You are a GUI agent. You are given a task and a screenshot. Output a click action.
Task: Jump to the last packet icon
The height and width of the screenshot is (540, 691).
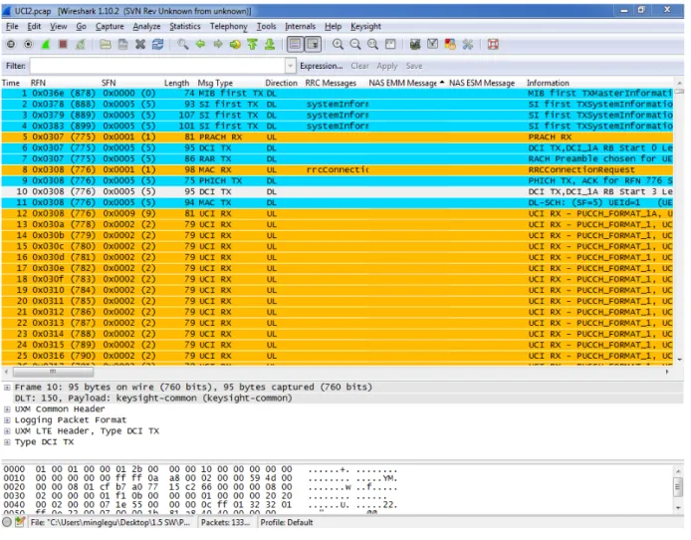coord(270,45)
